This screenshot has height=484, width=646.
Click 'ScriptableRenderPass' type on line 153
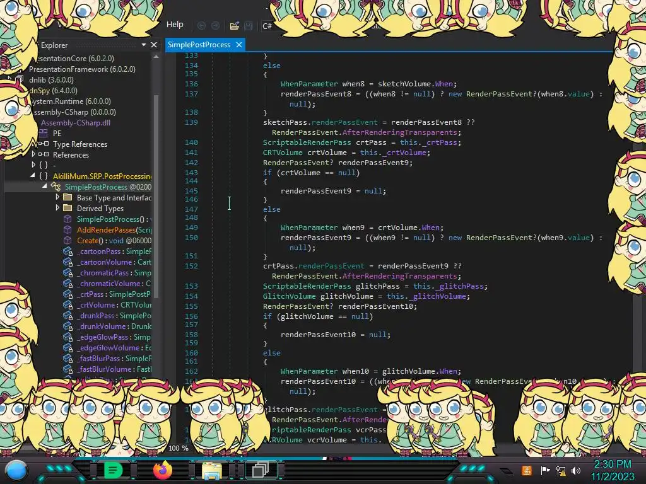(307, 286)
